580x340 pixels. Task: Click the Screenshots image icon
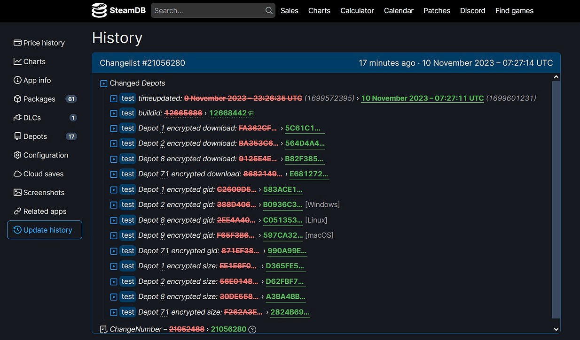click(x=17, y=193)
